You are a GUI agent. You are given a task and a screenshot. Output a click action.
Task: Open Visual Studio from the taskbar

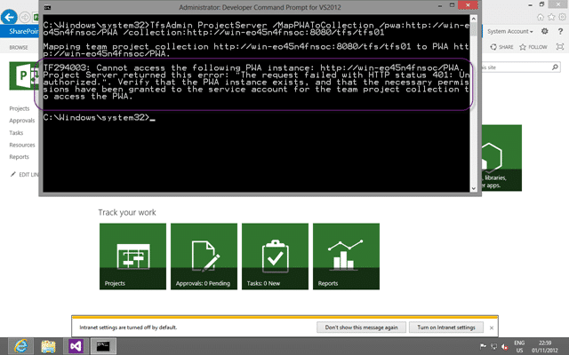point(76,346)
